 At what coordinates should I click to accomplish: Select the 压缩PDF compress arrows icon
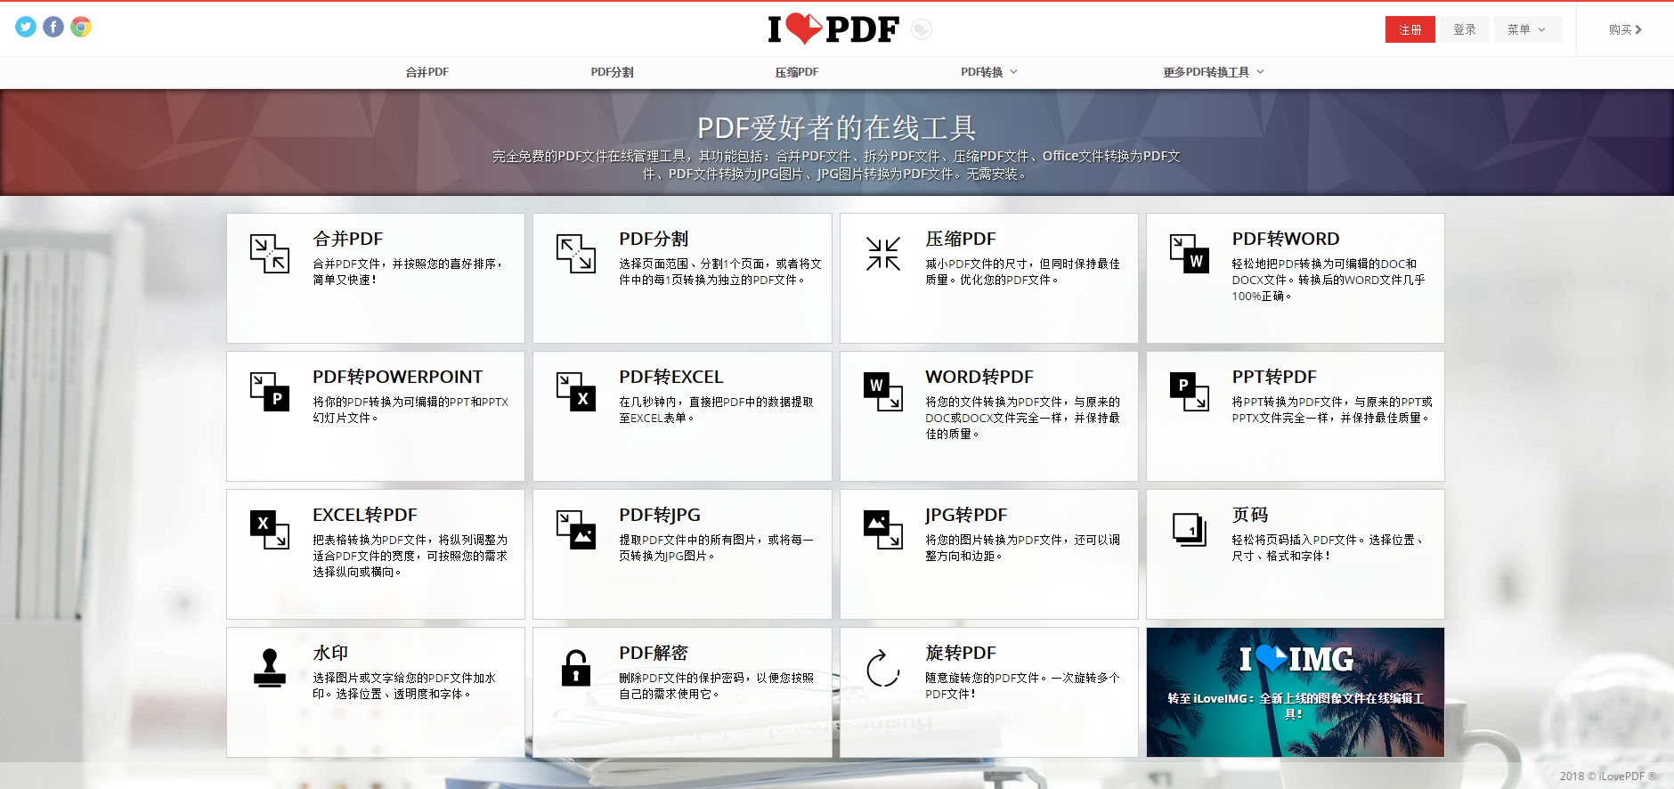click(883, 254)
